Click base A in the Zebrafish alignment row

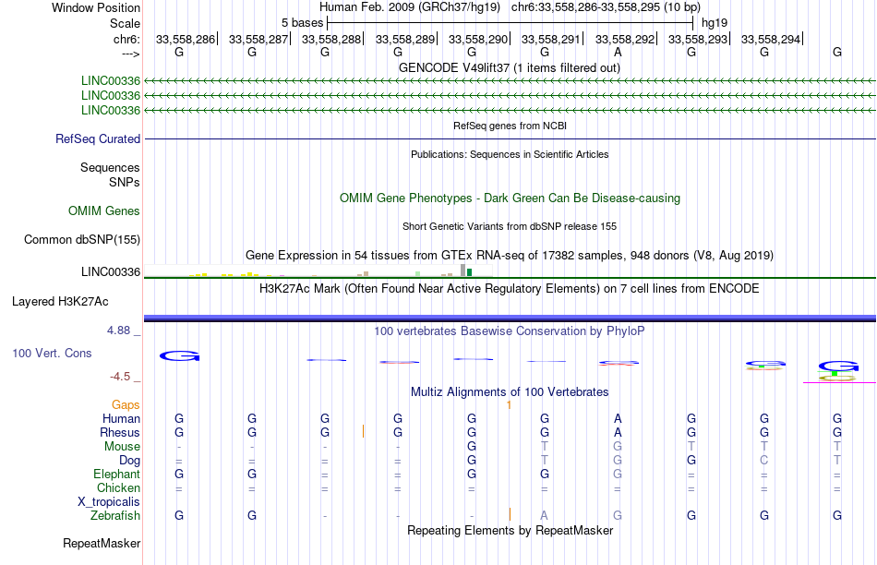(545, 516)
